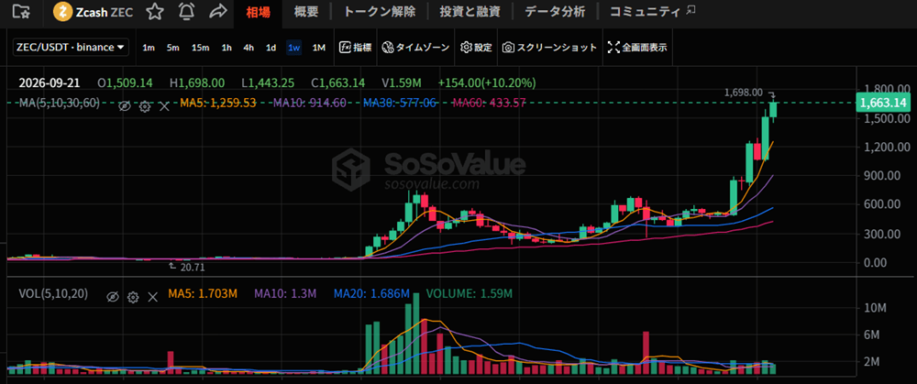Open chart 設定 settings

[476, 48]
